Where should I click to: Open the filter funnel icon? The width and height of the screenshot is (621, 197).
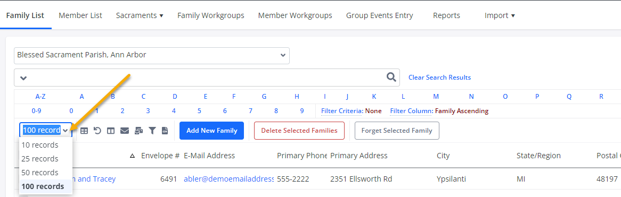pos(152,131)
